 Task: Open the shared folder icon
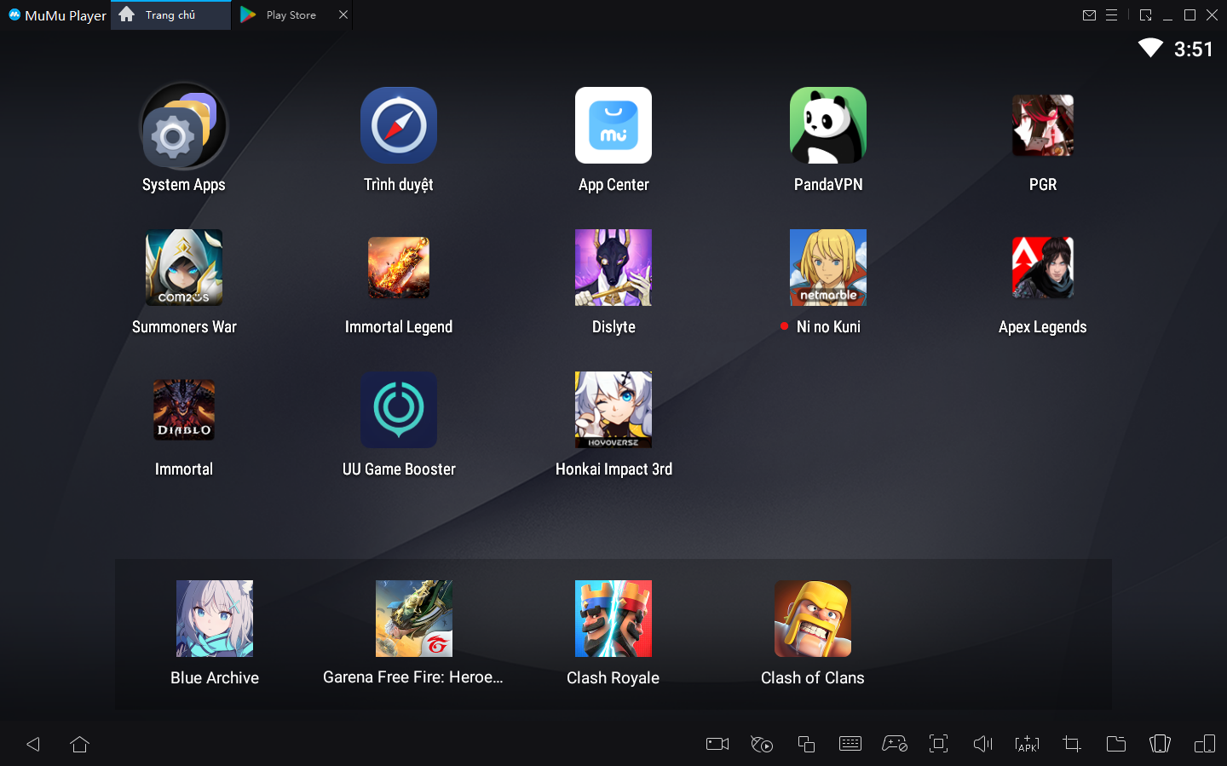[x=1115, y=744]
